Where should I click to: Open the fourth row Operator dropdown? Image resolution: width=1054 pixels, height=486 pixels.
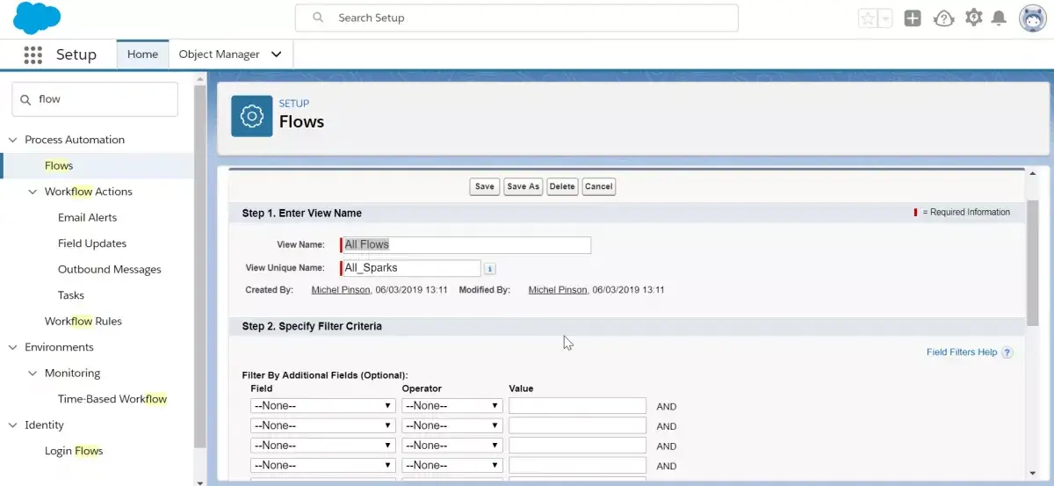[452, 466]
